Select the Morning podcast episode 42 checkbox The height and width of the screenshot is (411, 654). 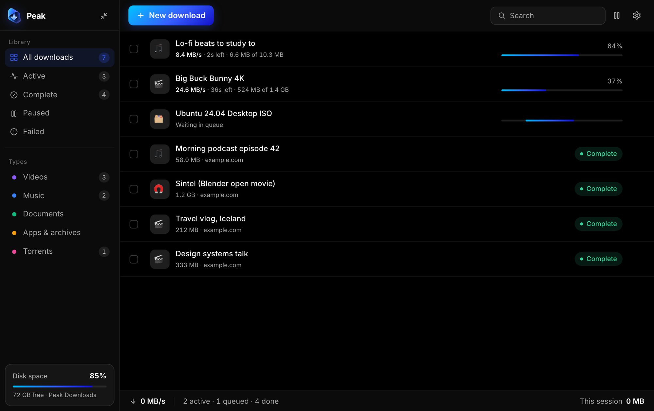(134, 154)
